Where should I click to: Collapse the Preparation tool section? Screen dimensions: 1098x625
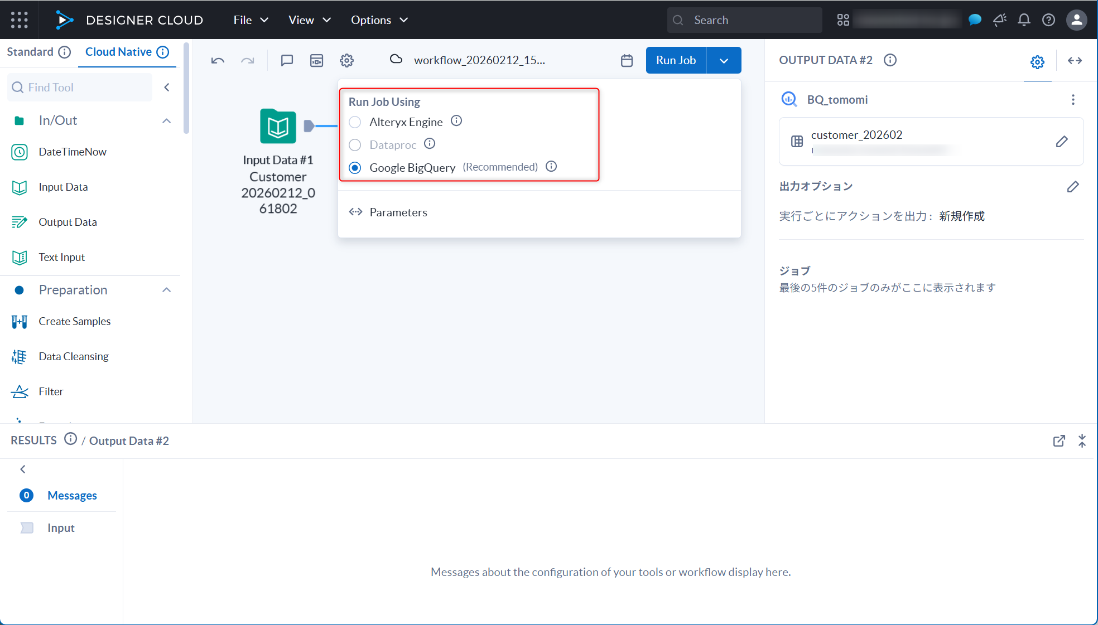pyautogui.click(x=166, y=289)
